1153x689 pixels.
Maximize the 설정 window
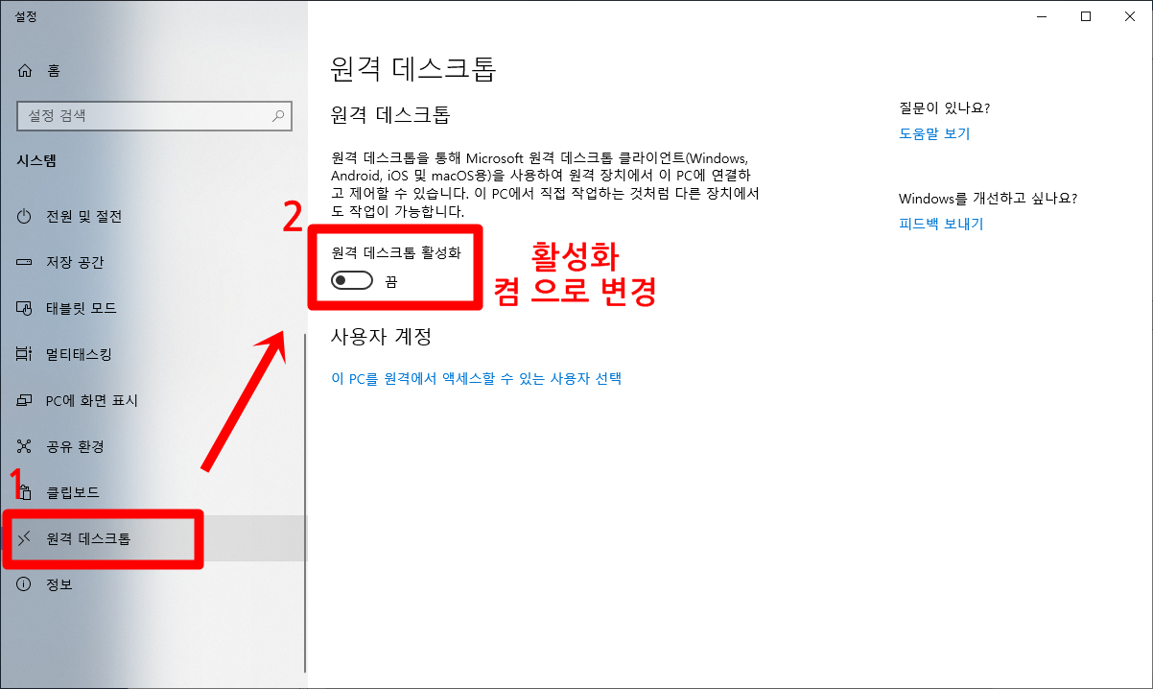coord(1086,15)
